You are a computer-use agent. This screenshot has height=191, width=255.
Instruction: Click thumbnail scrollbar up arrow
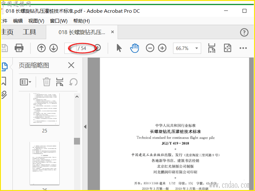click(77, 97)
